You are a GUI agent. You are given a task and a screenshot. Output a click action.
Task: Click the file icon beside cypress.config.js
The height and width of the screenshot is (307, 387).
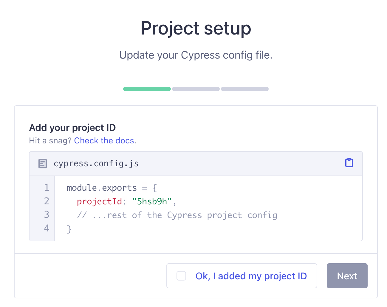[43, 164]
